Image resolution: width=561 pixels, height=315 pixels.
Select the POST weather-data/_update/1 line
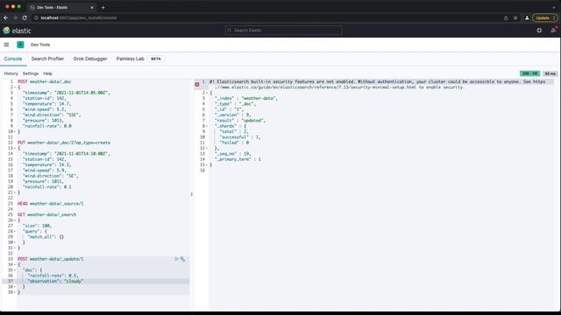51,259
